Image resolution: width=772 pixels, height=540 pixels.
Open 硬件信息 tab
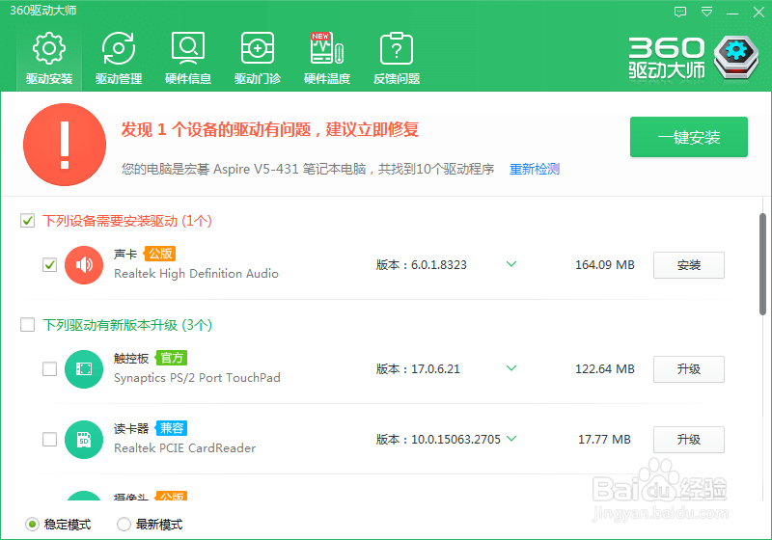(x=188, y=59)
